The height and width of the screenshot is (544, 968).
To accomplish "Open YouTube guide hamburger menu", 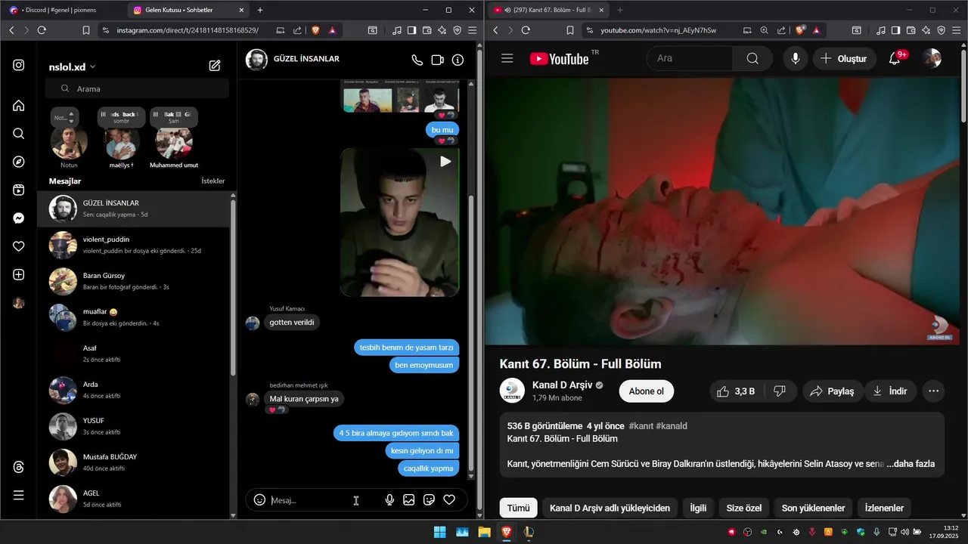I will click(x=507, y=58).
